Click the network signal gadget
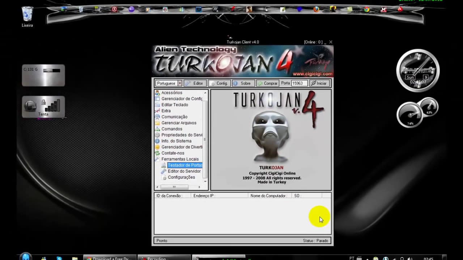Screen dimensions: 463x260 (43, 107)
